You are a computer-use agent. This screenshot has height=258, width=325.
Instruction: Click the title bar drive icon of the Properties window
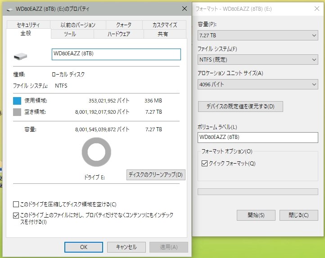[9, 9]
